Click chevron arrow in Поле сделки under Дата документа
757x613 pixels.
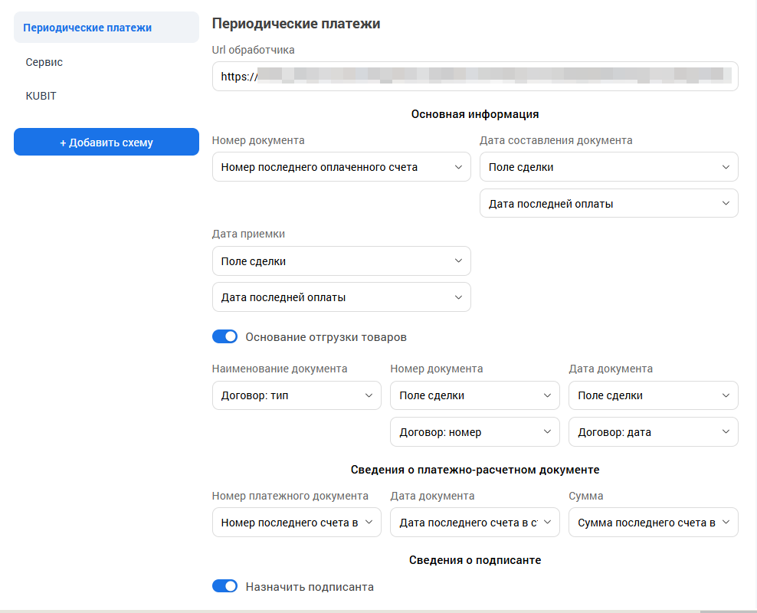tap(726, 396)
